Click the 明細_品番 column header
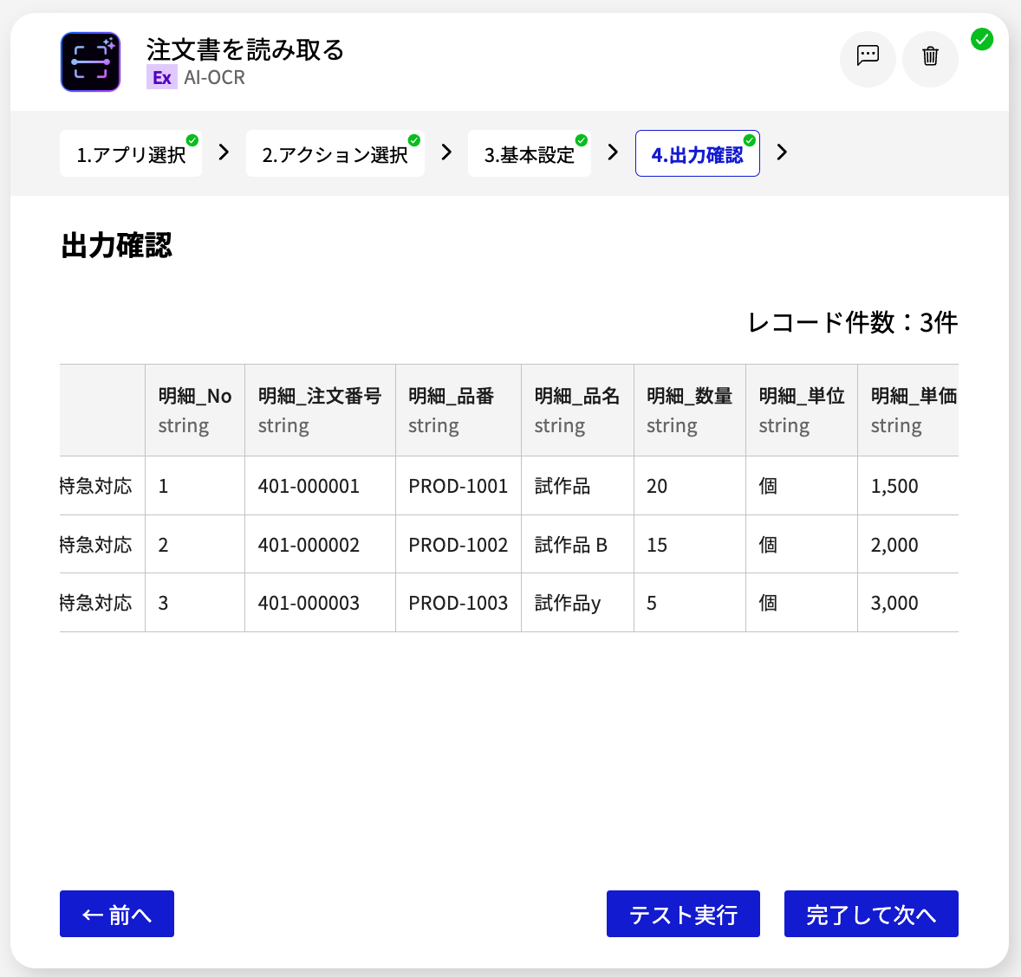Screen dimensions: 1021x977 point(458,410)
